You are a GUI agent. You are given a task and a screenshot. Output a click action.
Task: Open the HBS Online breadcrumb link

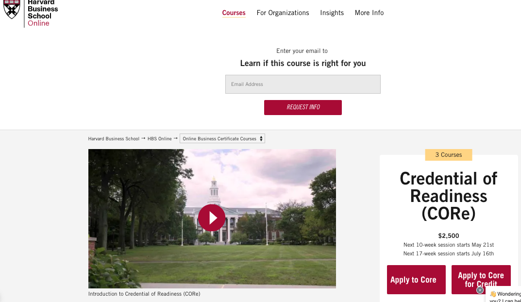point(160,138)
